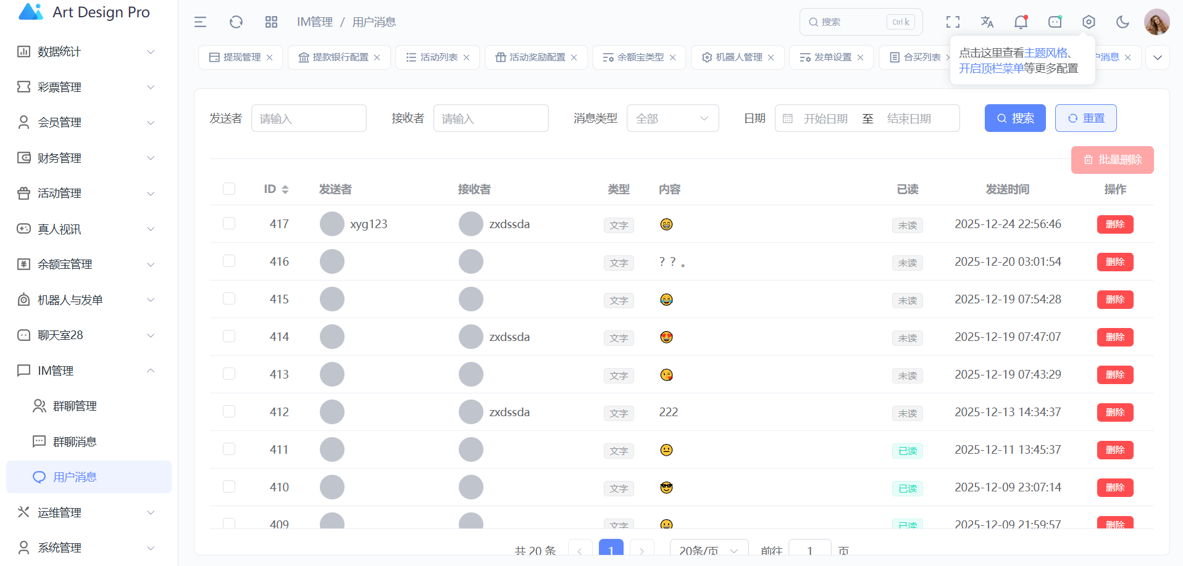This screenshot has height=566, width=1183.
Task: Select the checkbox for message ID 412
Action: (229, 411)
